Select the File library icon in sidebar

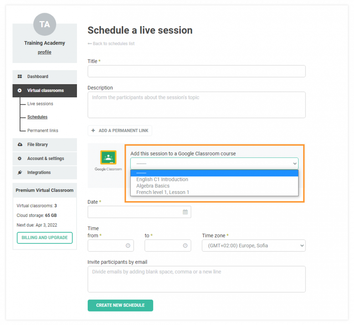[20, 145]
